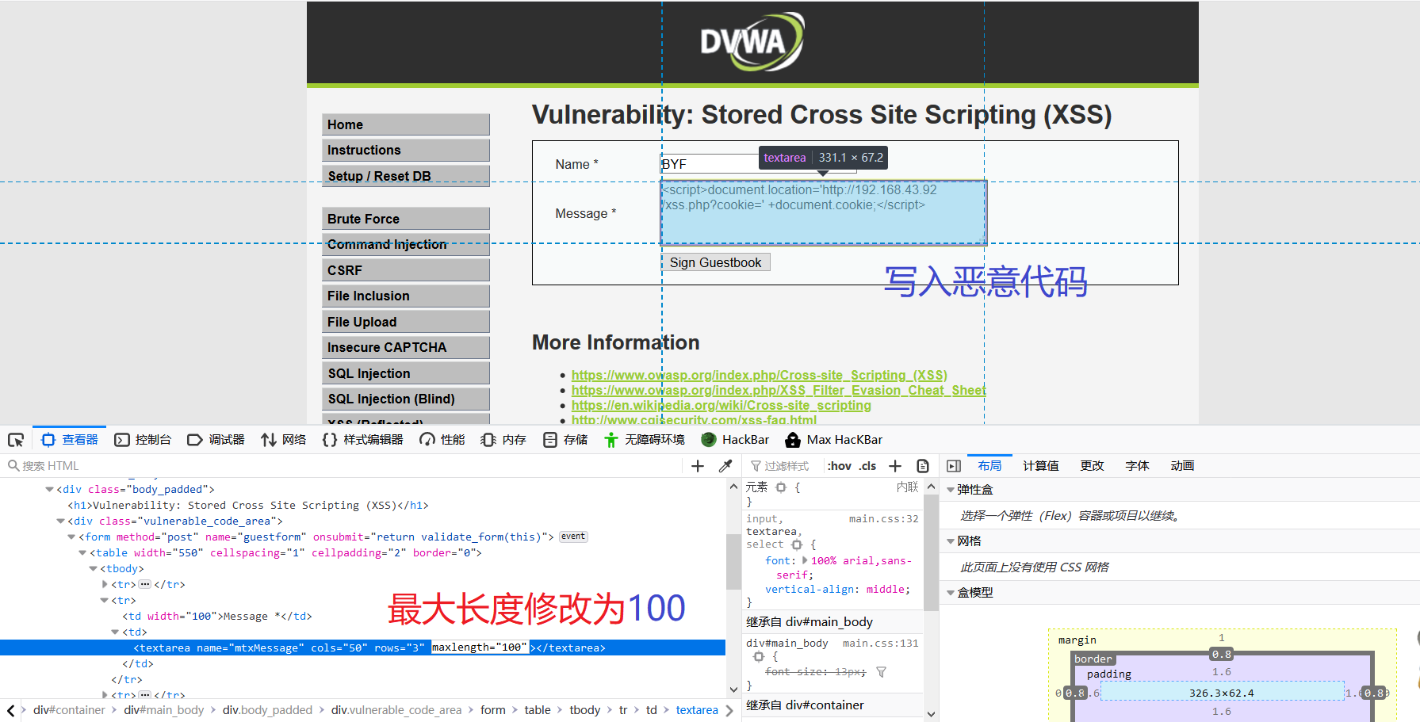Viewport: 1420px width, 722px height.
Task: Click the plus icon to create new node
Action: pos(698,466)
